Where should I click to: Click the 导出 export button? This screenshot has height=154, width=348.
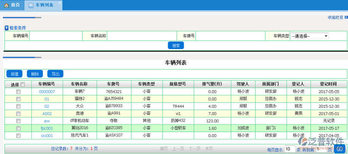coord(55,74)
